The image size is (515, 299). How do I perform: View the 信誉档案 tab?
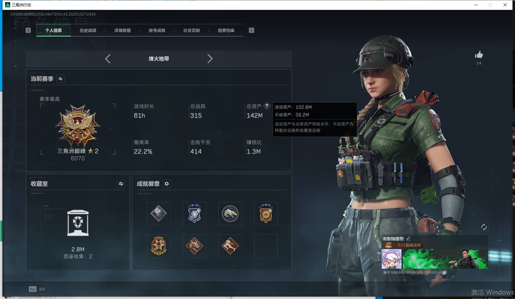pyautogui.click(x=226, y=31)
